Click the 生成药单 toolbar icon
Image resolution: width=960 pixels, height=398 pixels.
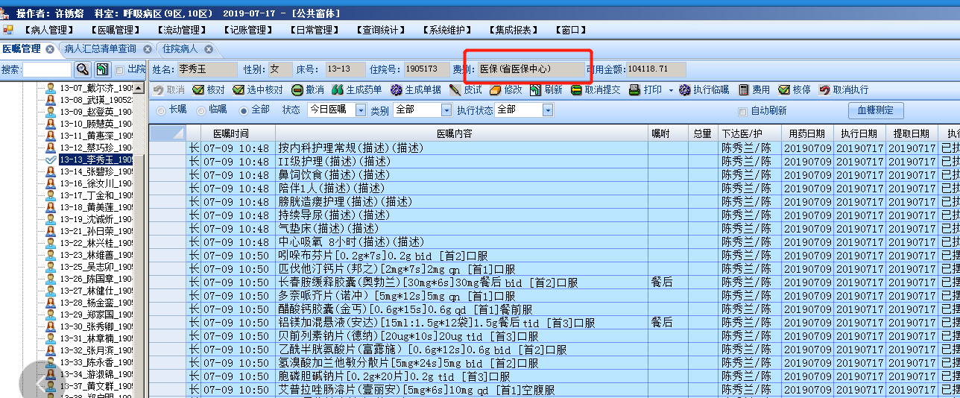338,90
